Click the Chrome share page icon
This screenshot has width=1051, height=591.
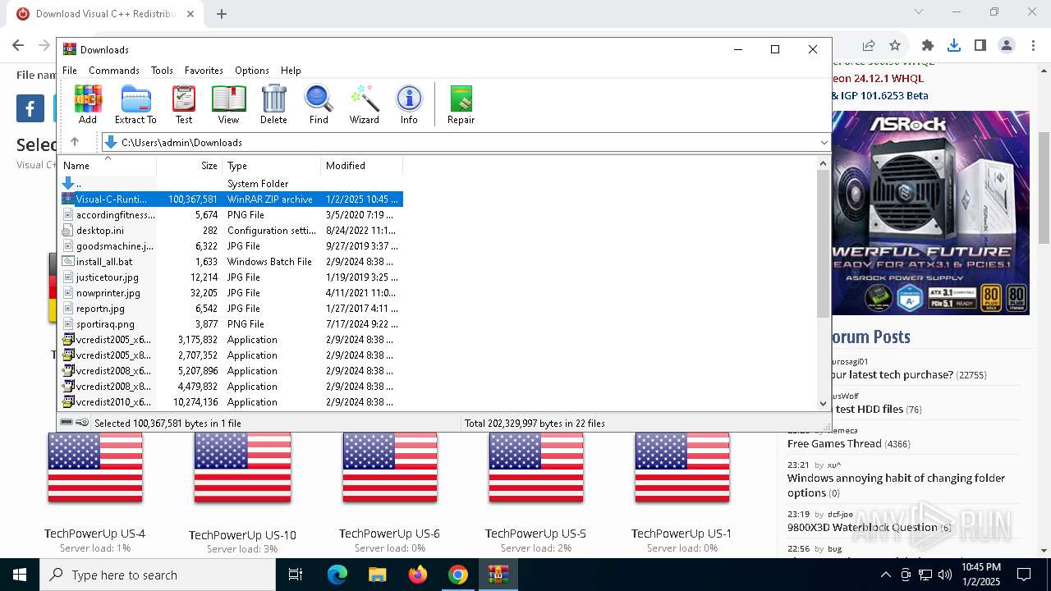coord(869,45)
